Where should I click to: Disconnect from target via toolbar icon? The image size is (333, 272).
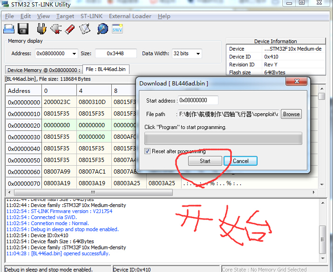click(56, 29)
